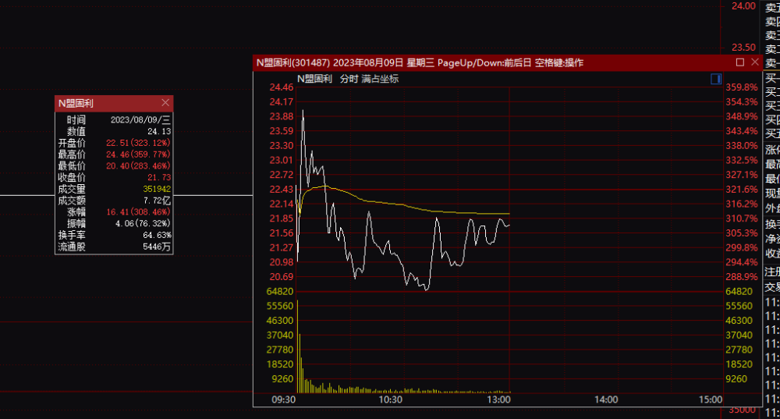Viewport: 780px width, 419px height.
Task: Click the 359.8% percent axis label
Action: pyautogui.click(x=742, y=87)
